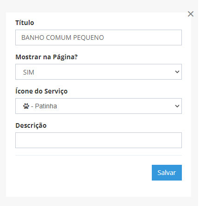Click the paw icon in service dropdown
This screenshot has height=206, width=199.
point(26,106)
